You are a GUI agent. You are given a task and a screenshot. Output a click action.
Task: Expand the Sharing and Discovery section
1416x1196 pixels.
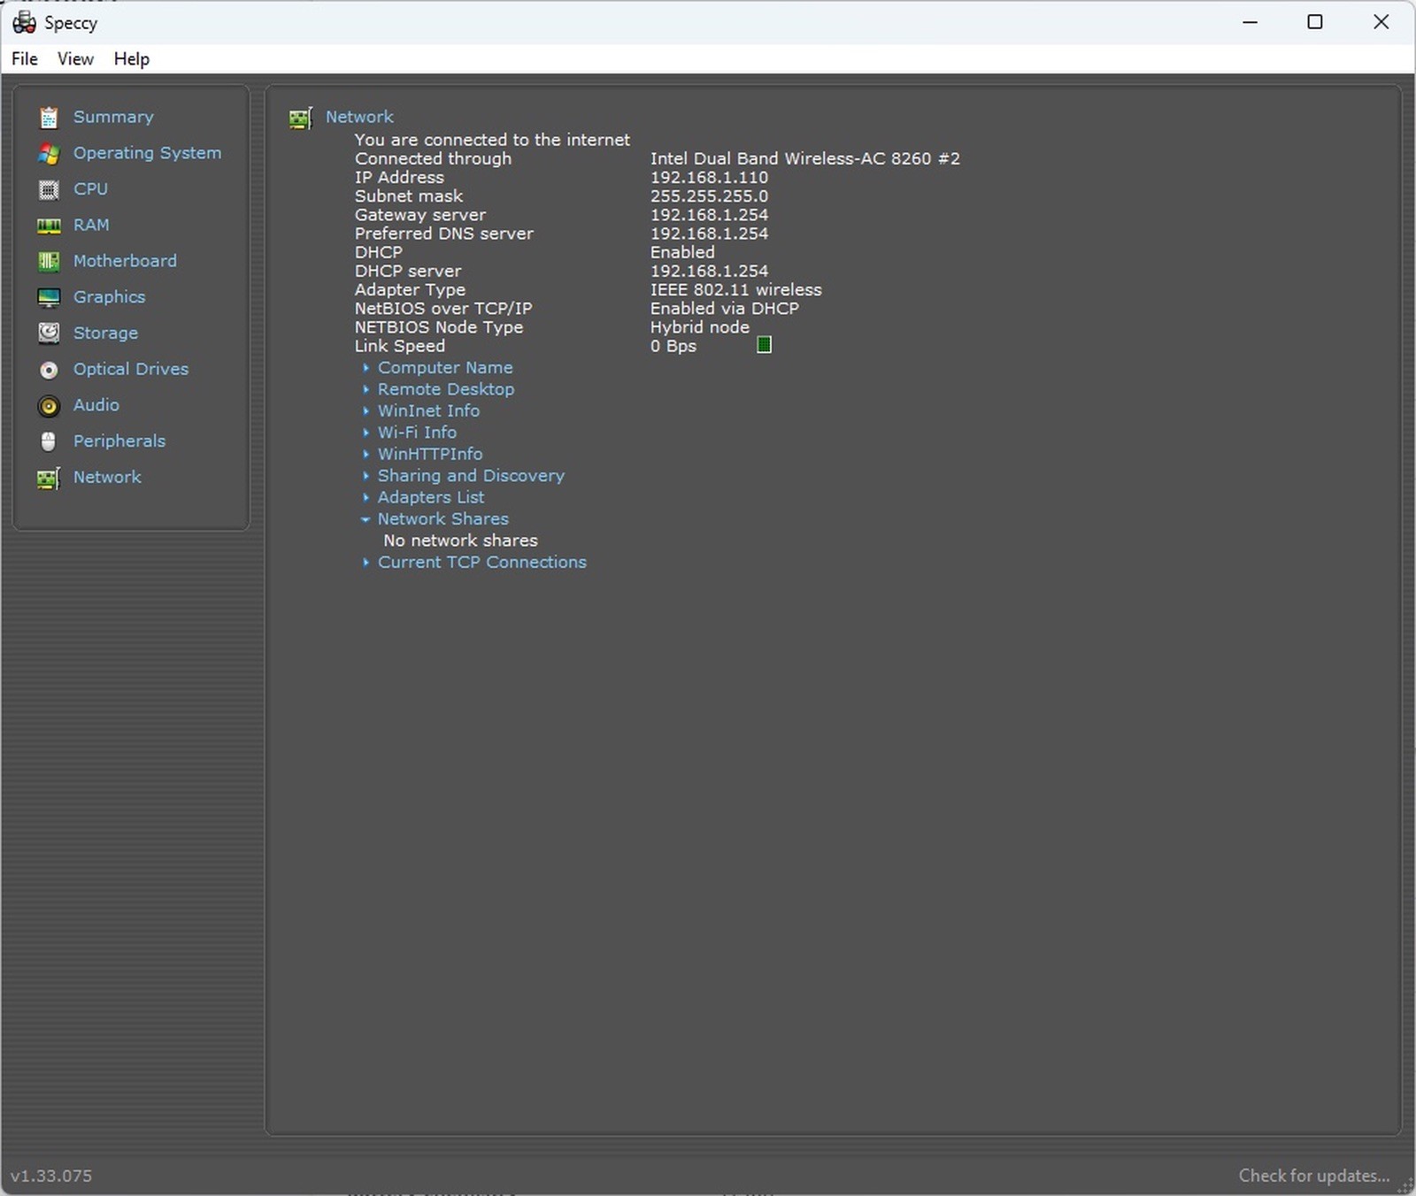[x=366, y=476]
